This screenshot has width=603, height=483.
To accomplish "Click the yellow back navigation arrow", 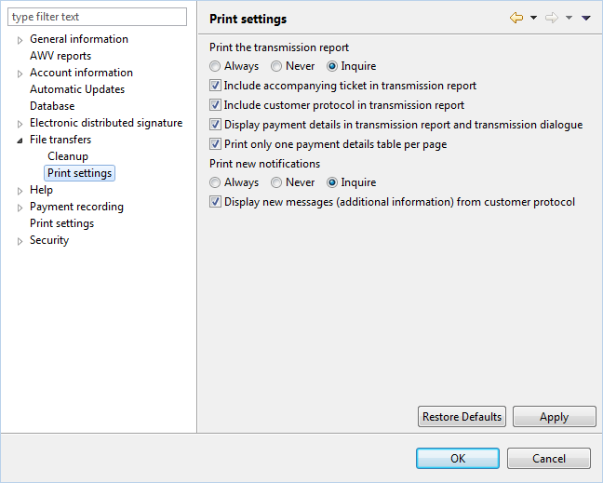I will [x=516, y=18].
